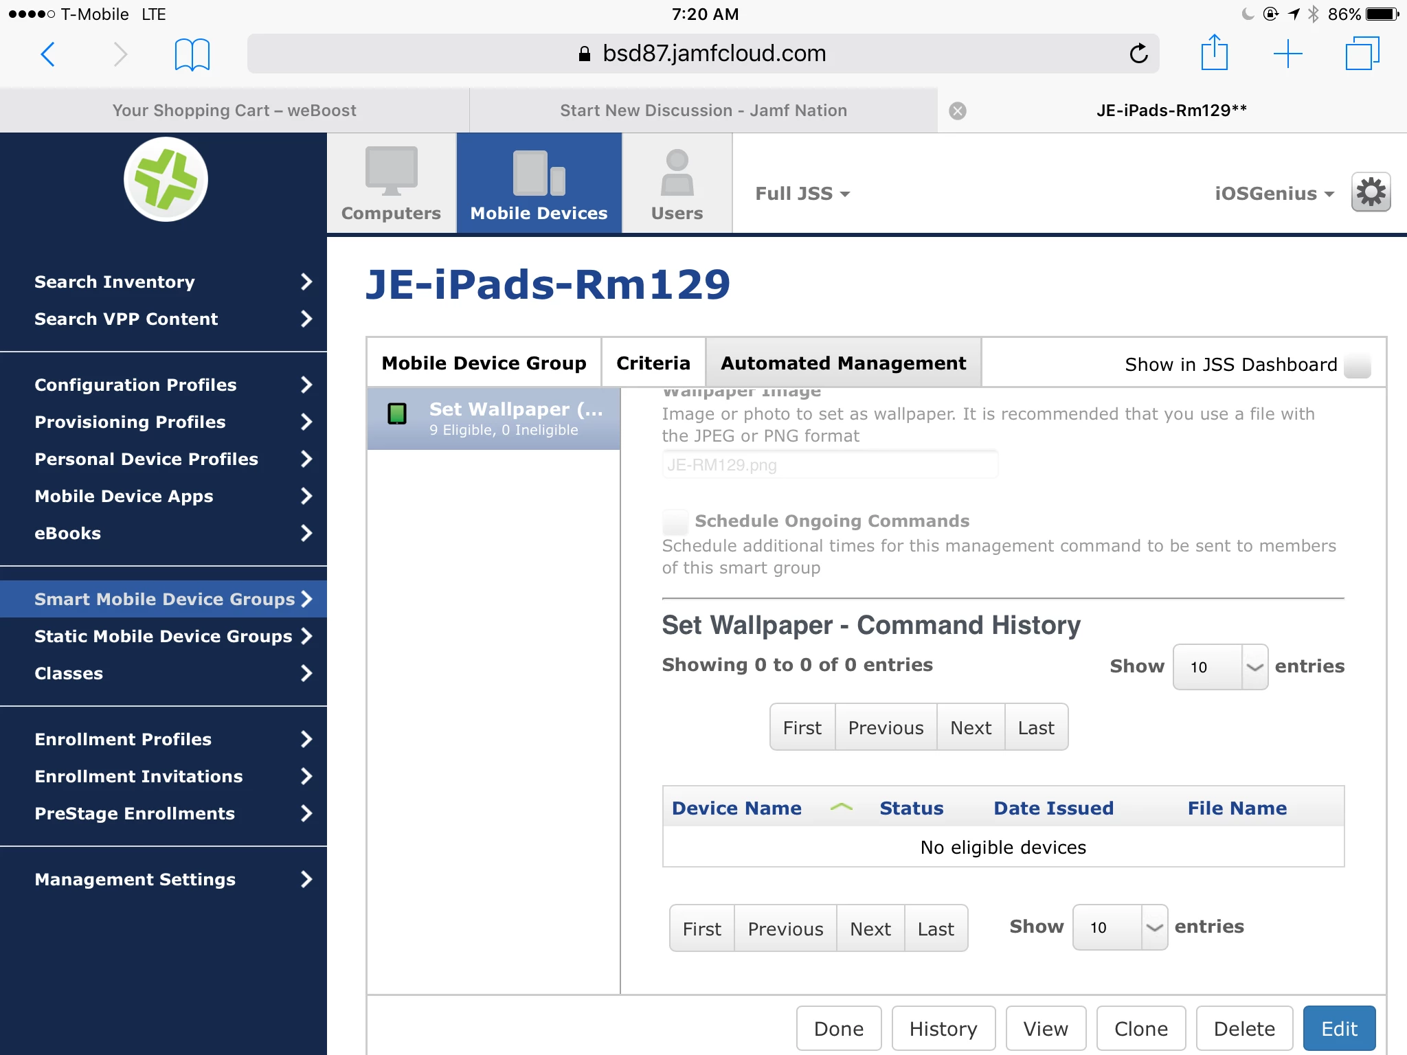Tap Safari's share icon
Screen dimensions: 1407x1055
pyautogui.click(x=1214, y=53)
